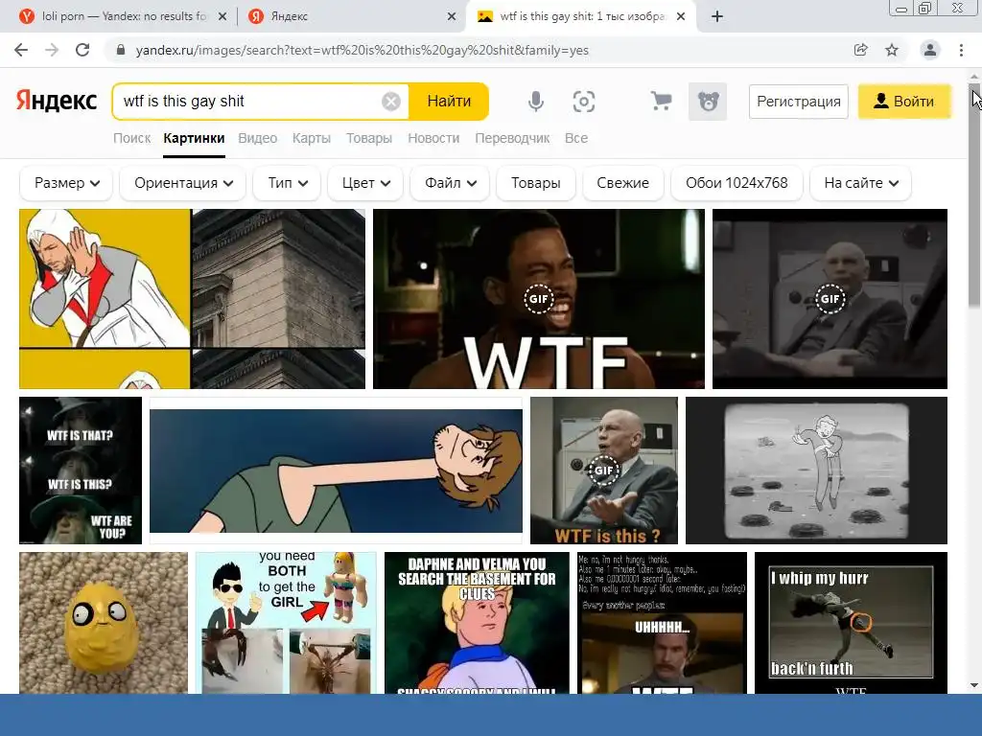The image size is (982, 736).
Task: Click the Войти login button
Action: [x=904, y=102]
